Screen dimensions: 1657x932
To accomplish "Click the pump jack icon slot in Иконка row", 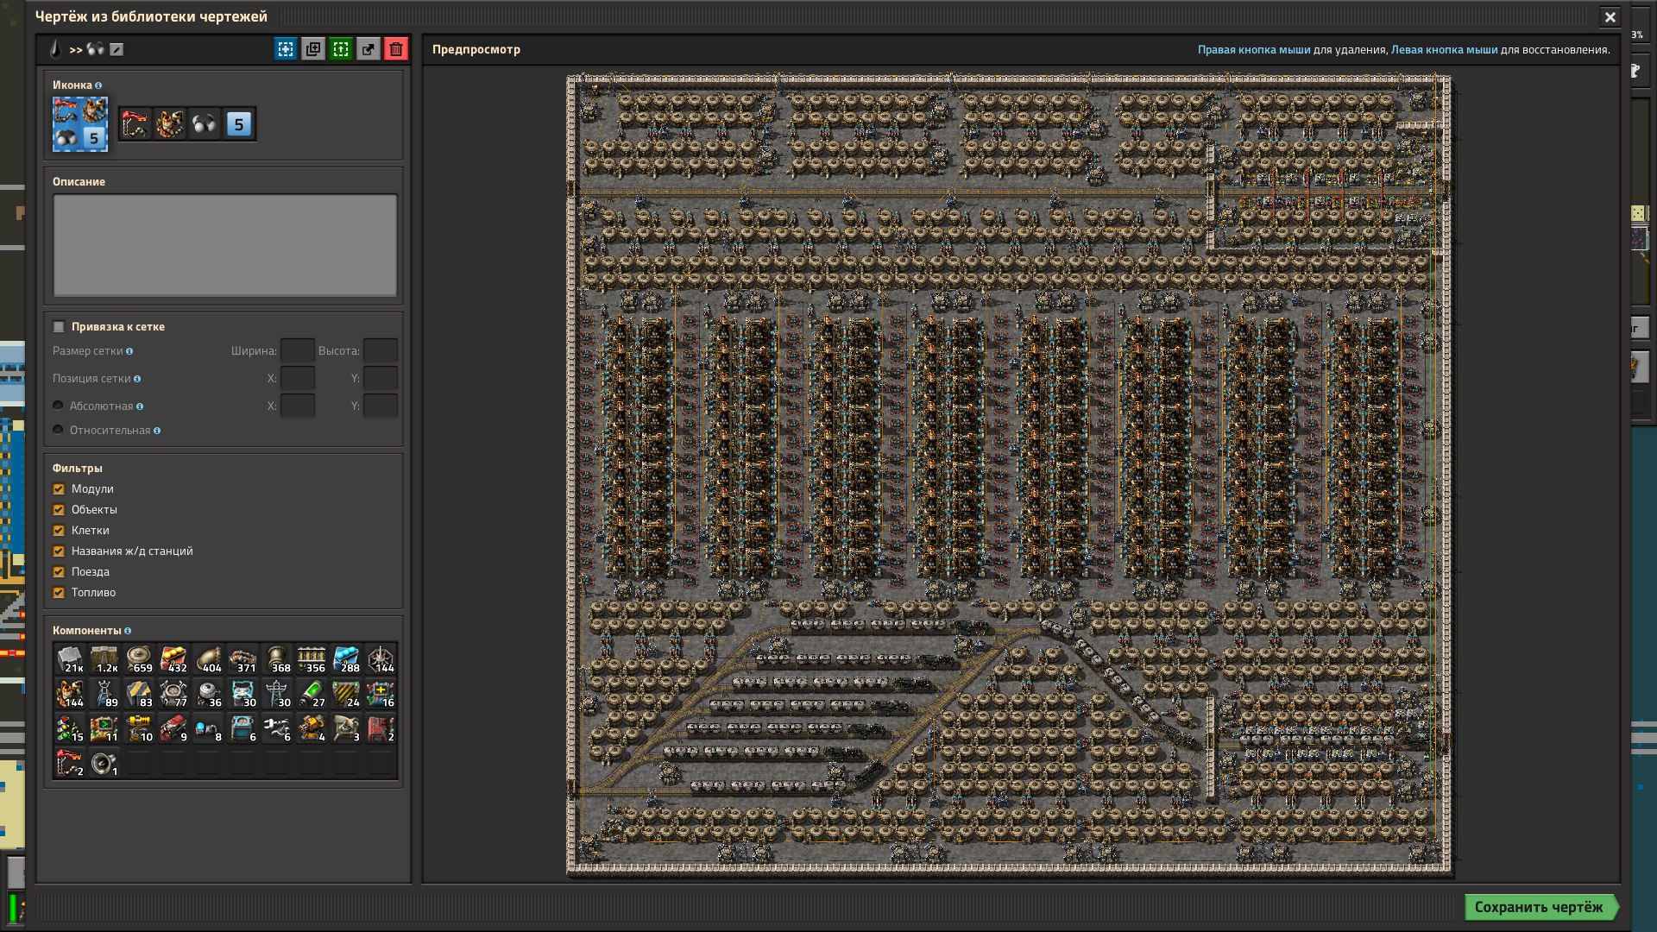I will [135, 124].
